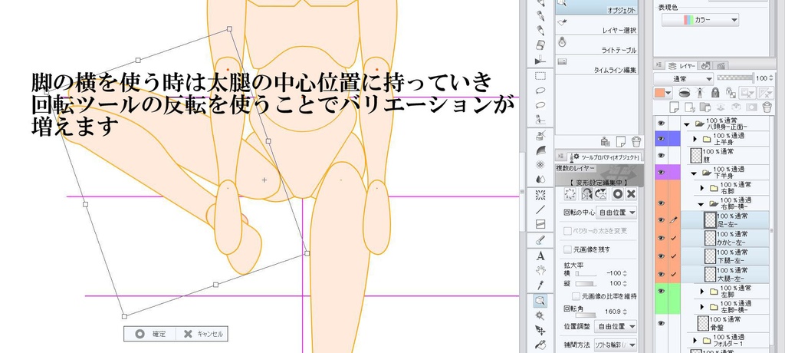The height and width of the screenshot is (353, 785).
Task: Toggle visibility of 下半身 folder
Action: (x=662, y=172)
